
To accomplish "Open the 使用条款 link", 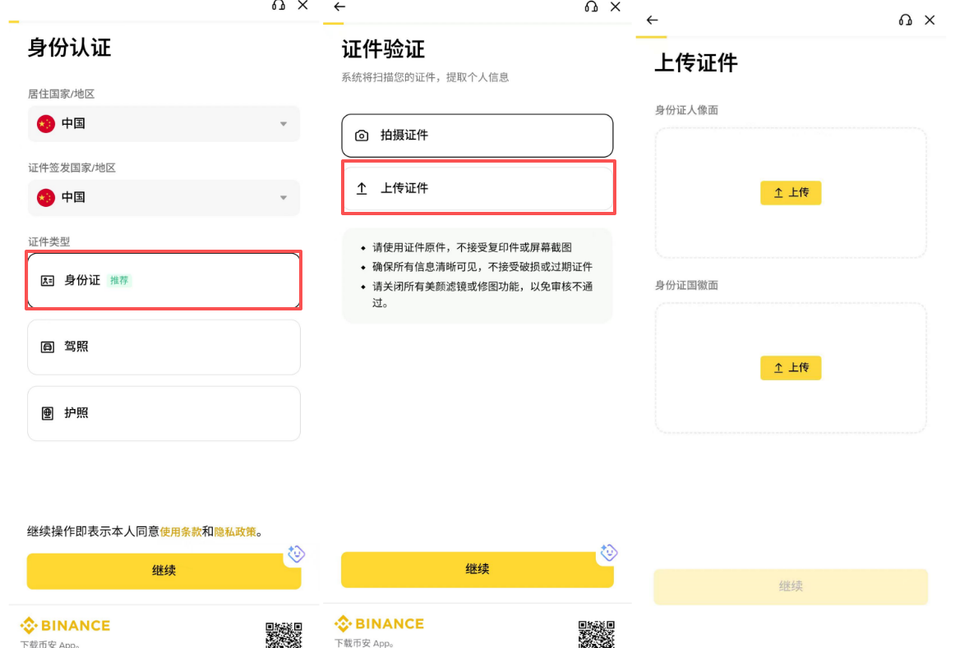I will (x=180, y=531).
